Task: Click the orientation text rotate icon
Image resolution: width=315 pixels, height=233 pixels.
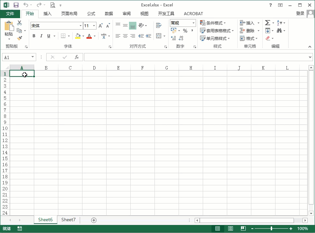Action: point(141,25)
